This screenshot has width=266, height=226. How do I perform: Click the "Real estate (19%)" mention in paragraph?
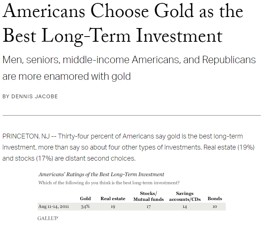click(229, 147)
